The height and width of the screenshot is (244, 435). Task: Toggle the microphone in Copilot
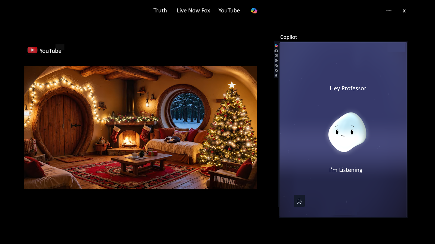pos(299,201)
